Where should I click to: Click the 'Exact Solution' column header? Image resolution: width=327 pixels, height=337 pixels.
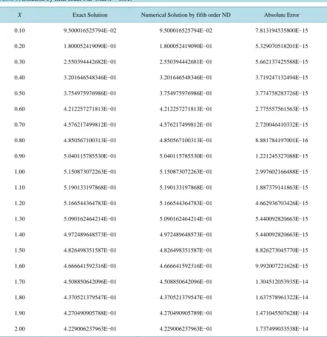tap(90, 15)
